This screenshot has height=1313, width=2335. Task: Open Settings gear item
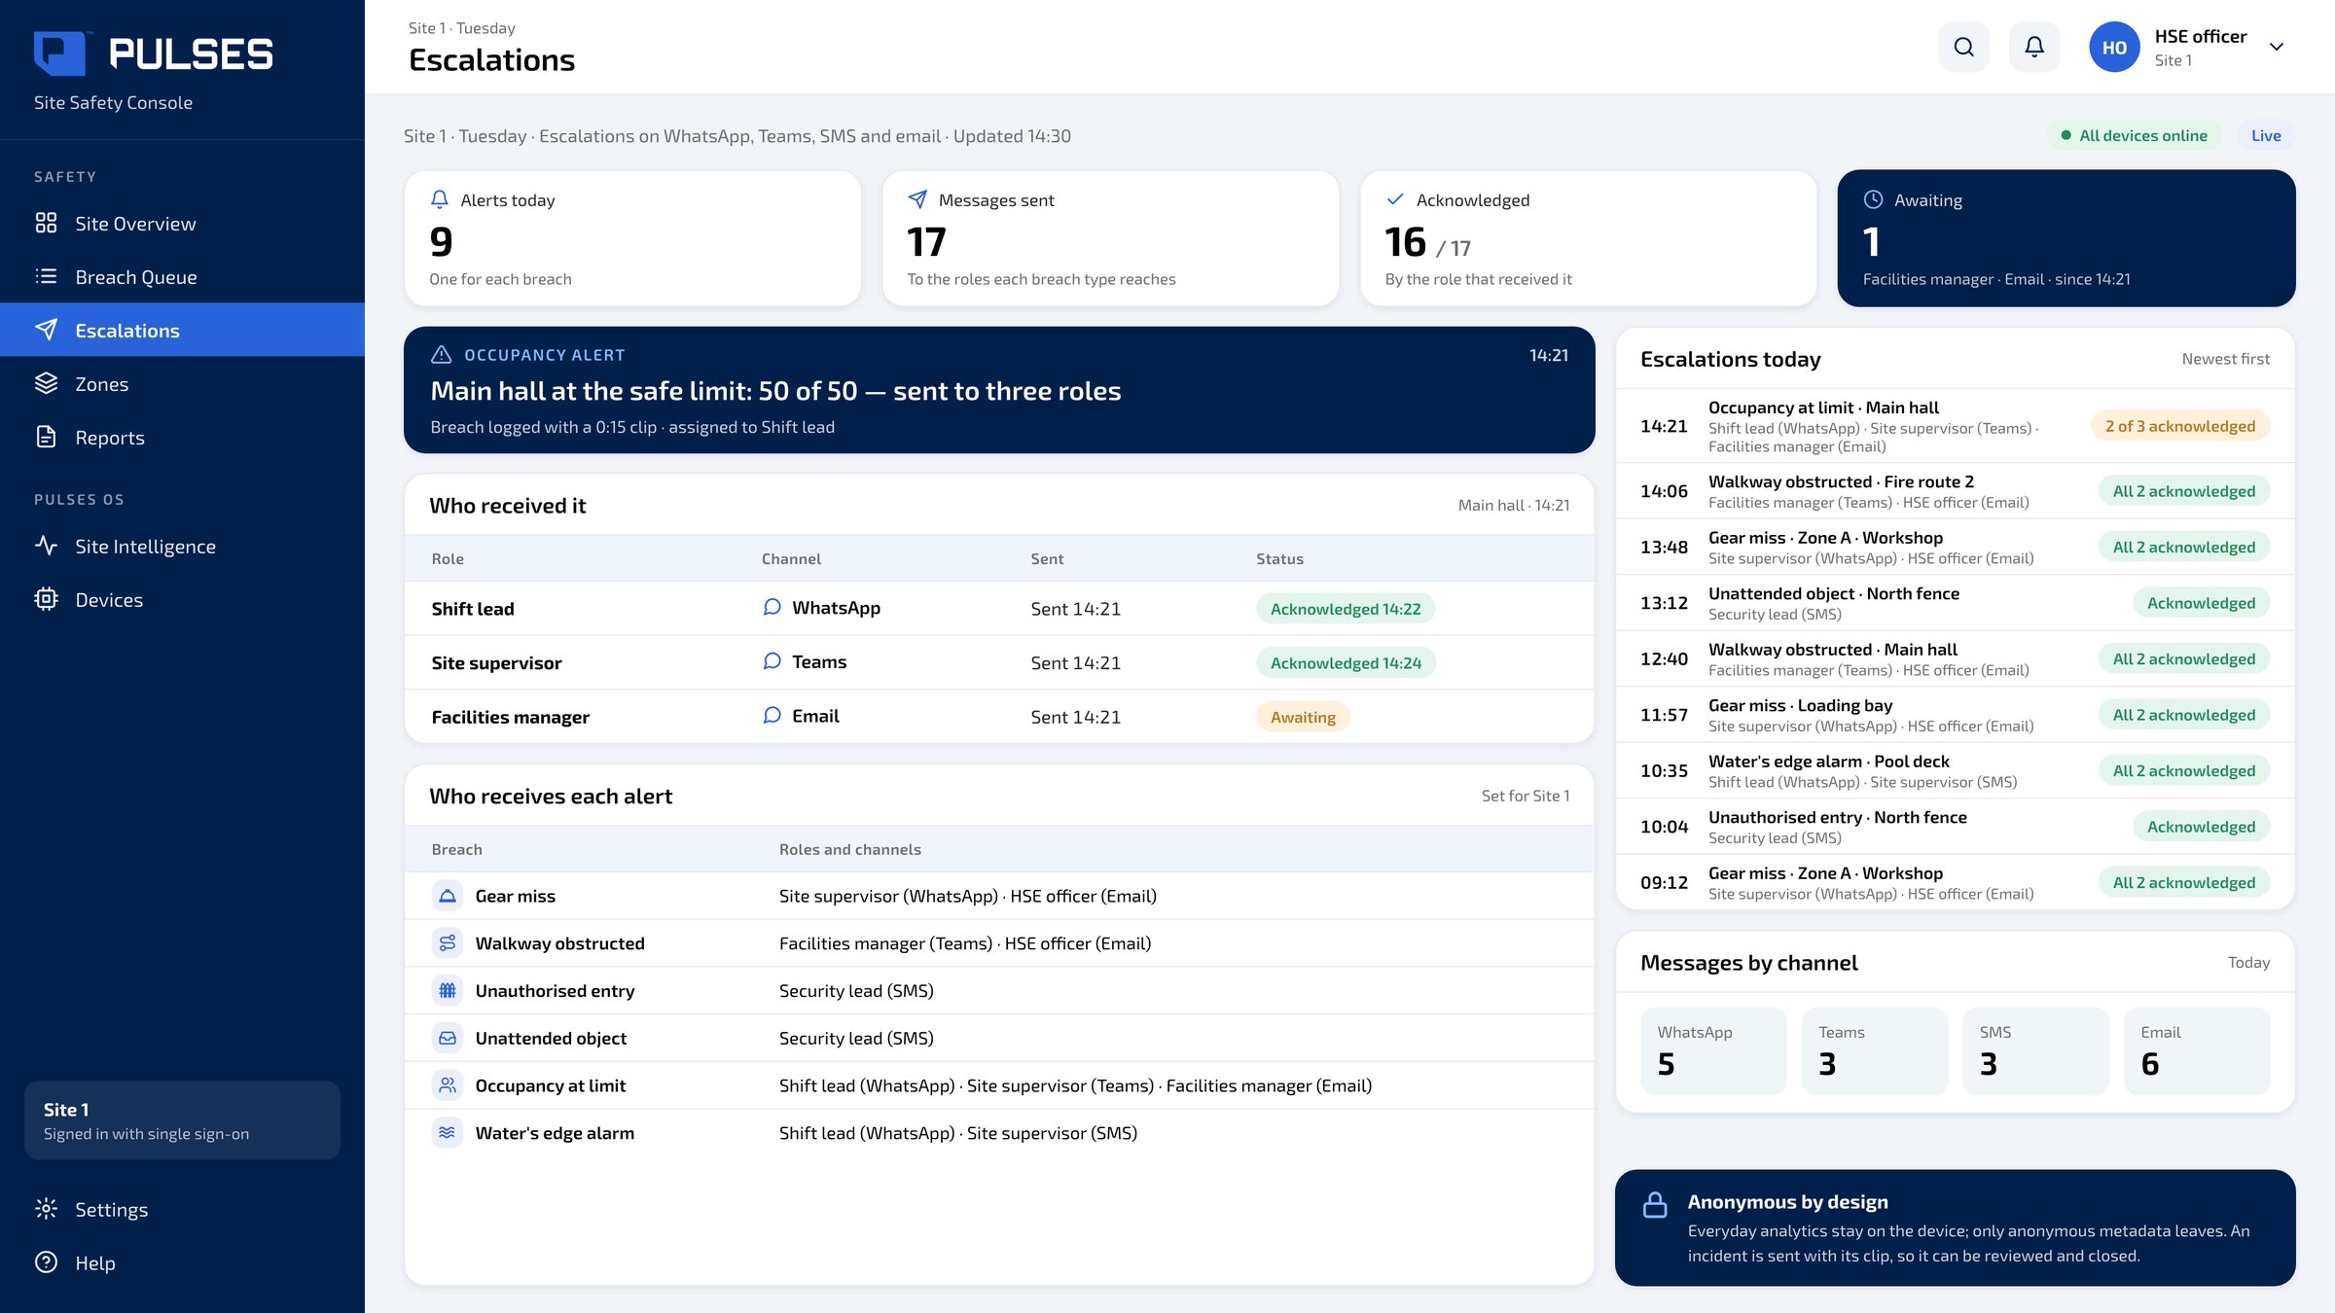[182, 1210]
